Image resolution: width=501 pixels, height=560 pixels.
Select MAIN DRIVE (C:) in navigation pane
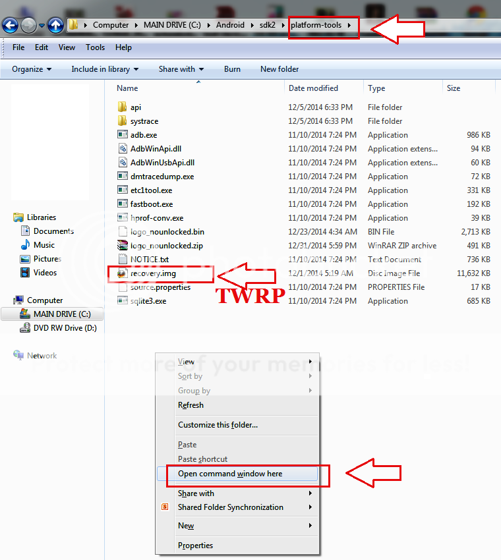(61, 314)
